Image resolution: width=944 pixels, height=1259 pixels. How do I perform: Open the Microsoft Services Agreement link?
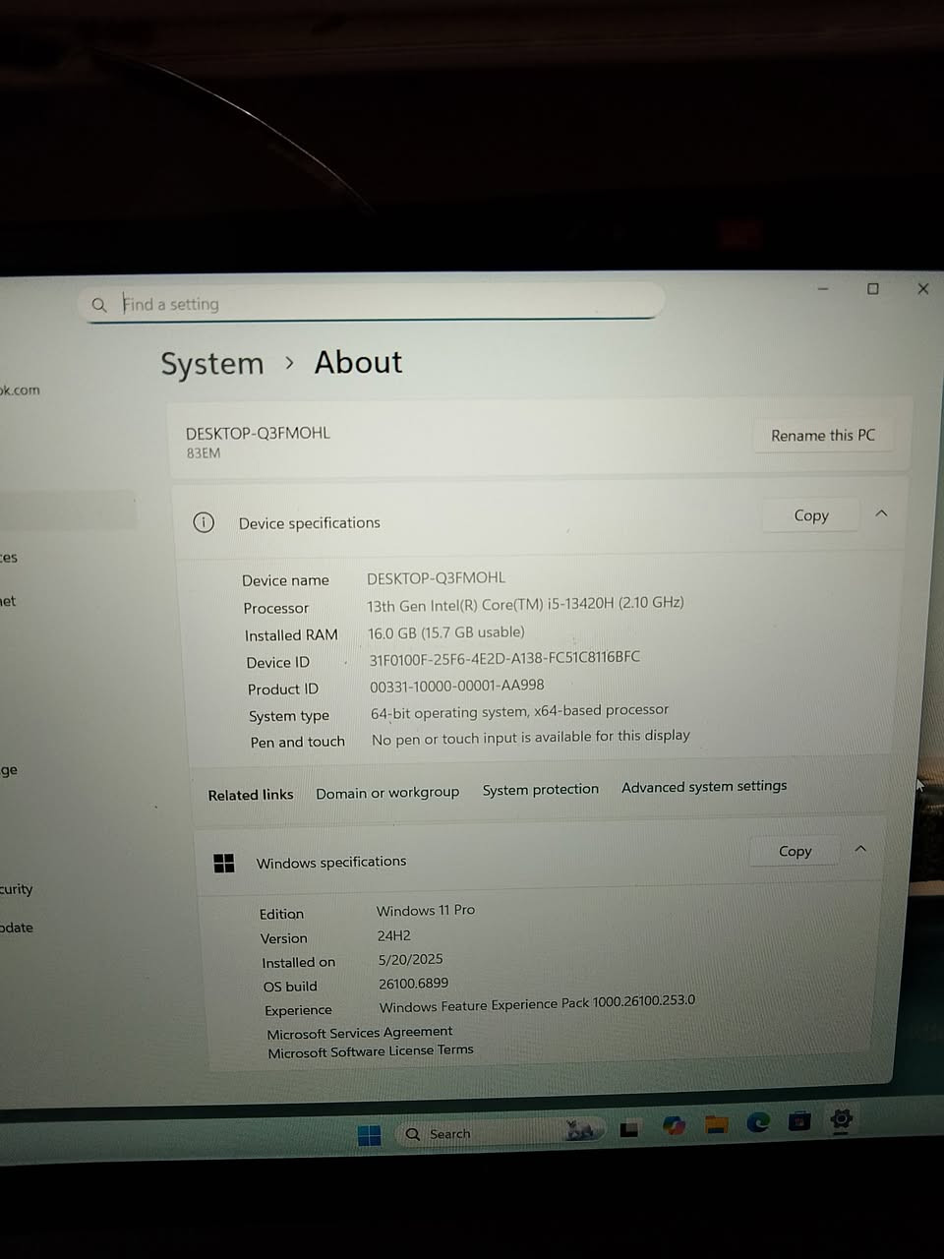click(x=360, y=1032)
